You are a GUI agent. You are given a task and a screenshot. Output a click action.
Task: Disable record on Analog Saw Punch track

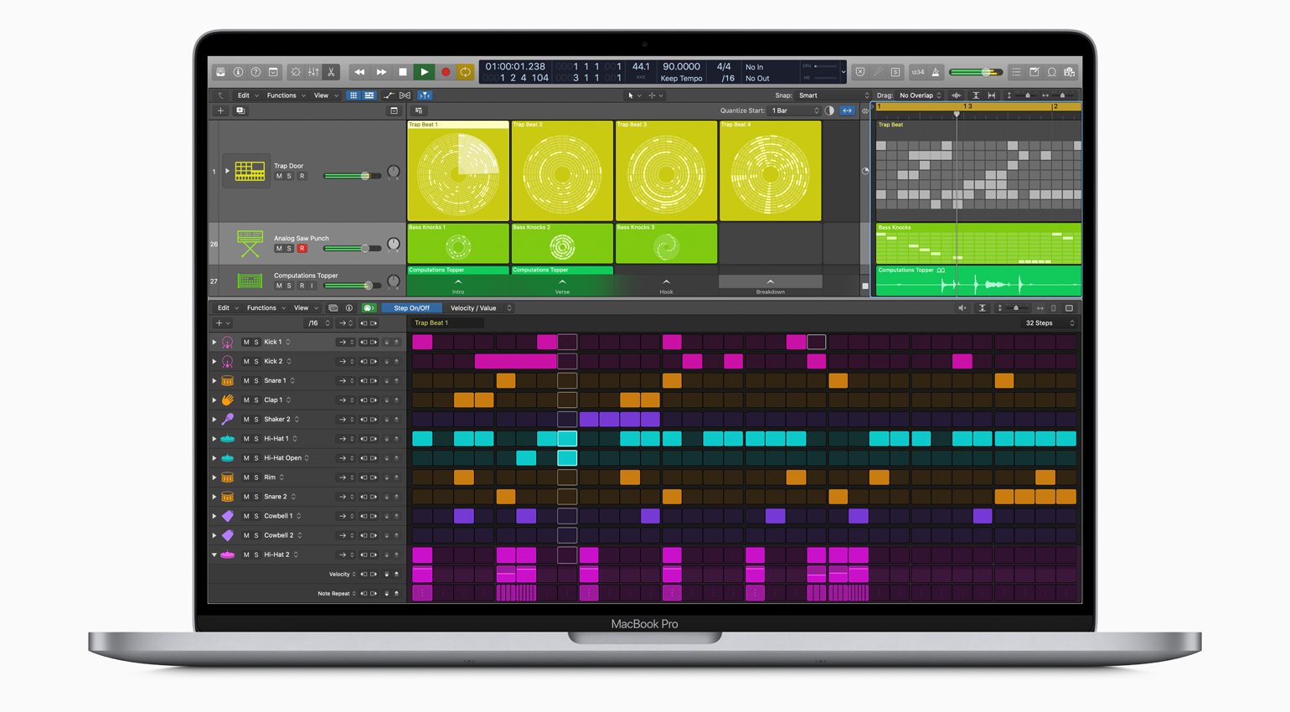click(x=302, y=249)
